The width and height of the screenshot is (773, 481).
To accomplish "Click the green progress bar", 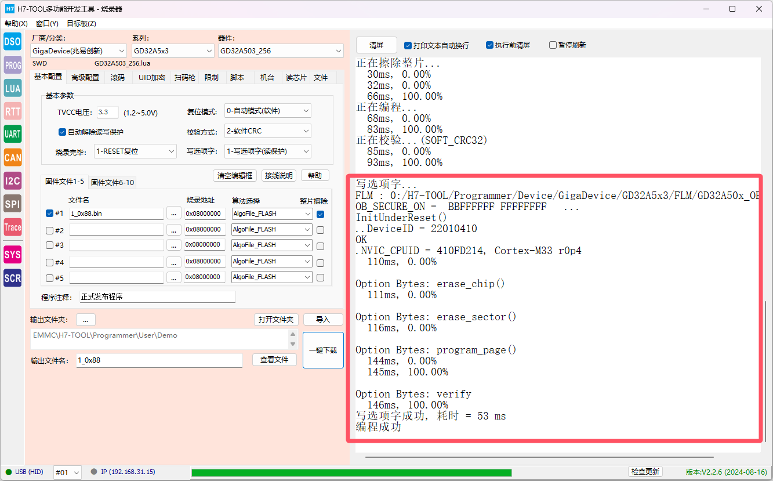I will (x=351, y=472).
